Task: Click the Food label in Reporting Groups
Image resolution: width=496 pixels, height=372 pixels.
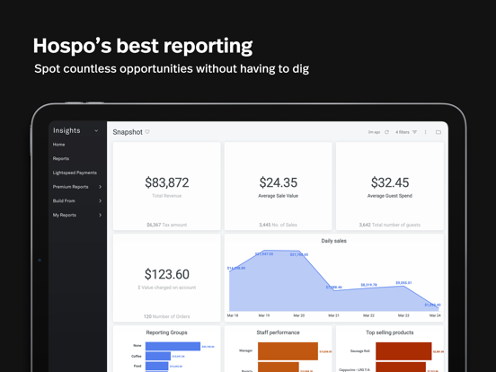Action: [x=137, y=366]
